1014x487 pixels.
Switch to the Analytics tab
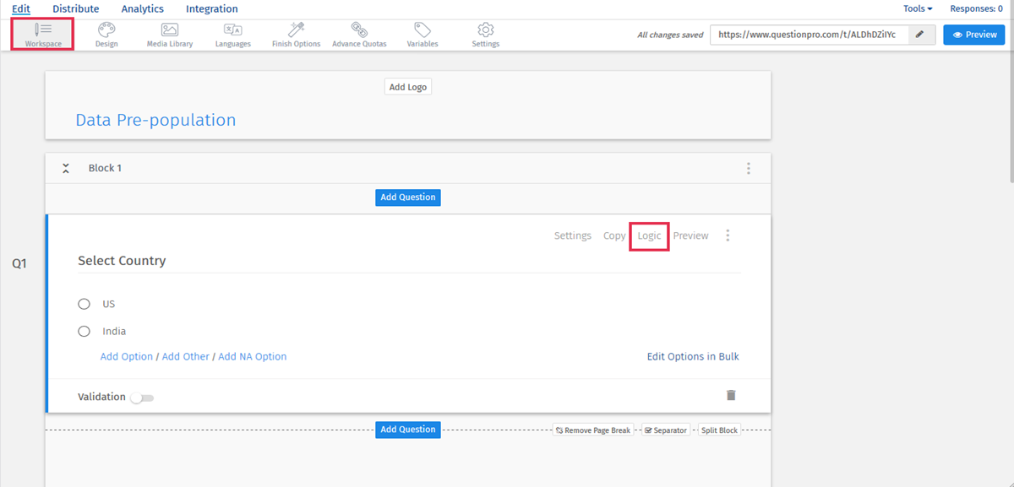click(x=142, y=9)
